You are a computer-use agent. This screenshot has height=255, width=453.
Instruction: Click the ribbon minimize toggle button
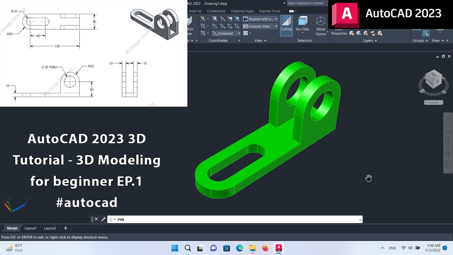click(x=291, y=11)
